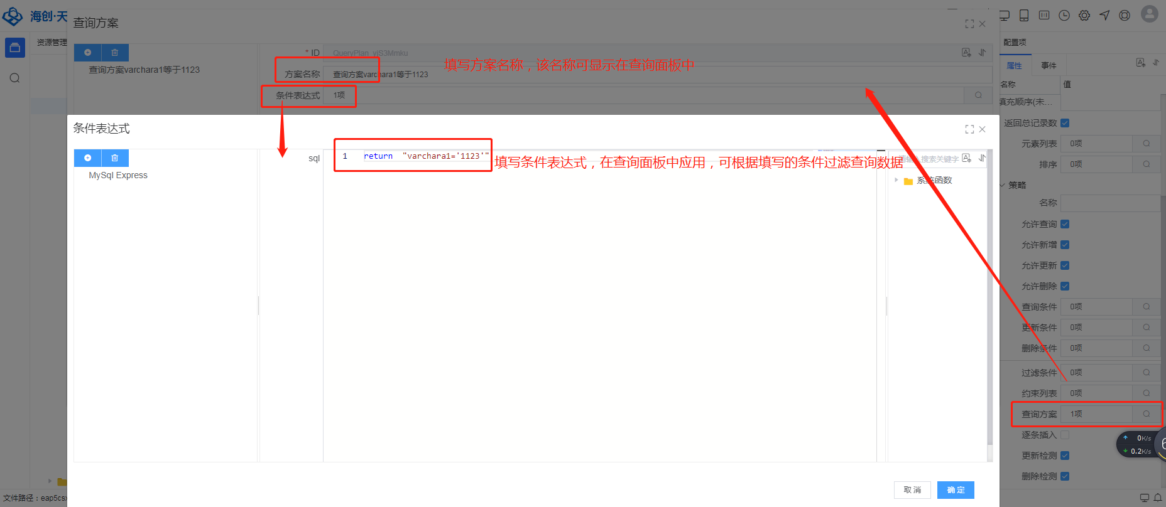Enable the 逐条插入 checkbox
The height and width of the screenshot is (507, 1166).
pos(1065,435)
